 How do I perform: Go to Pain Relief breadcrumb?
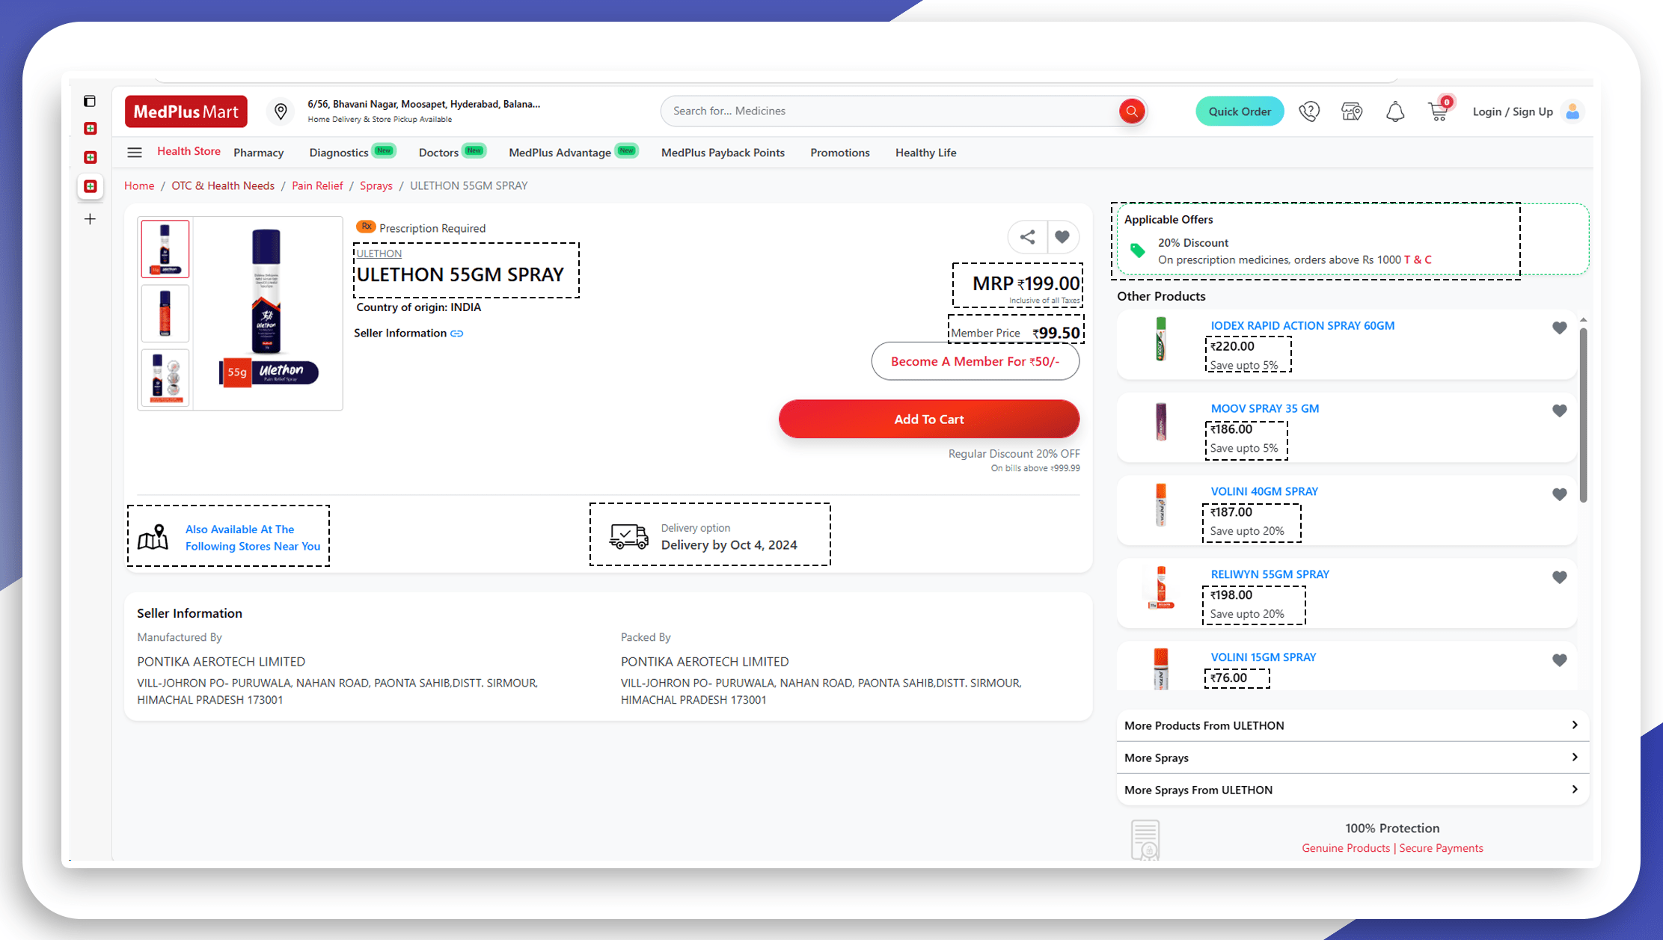pyautogui.click(x=317, y=185)
